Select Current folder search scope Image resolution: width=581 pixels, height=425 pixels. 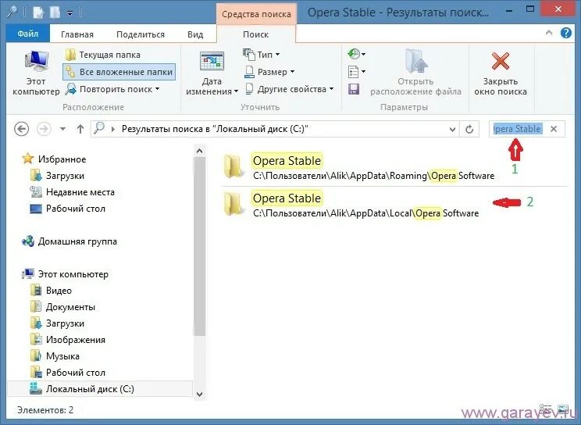102,55
